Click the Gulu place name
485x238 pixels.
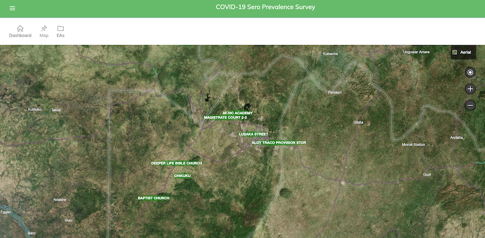point(68,220)
